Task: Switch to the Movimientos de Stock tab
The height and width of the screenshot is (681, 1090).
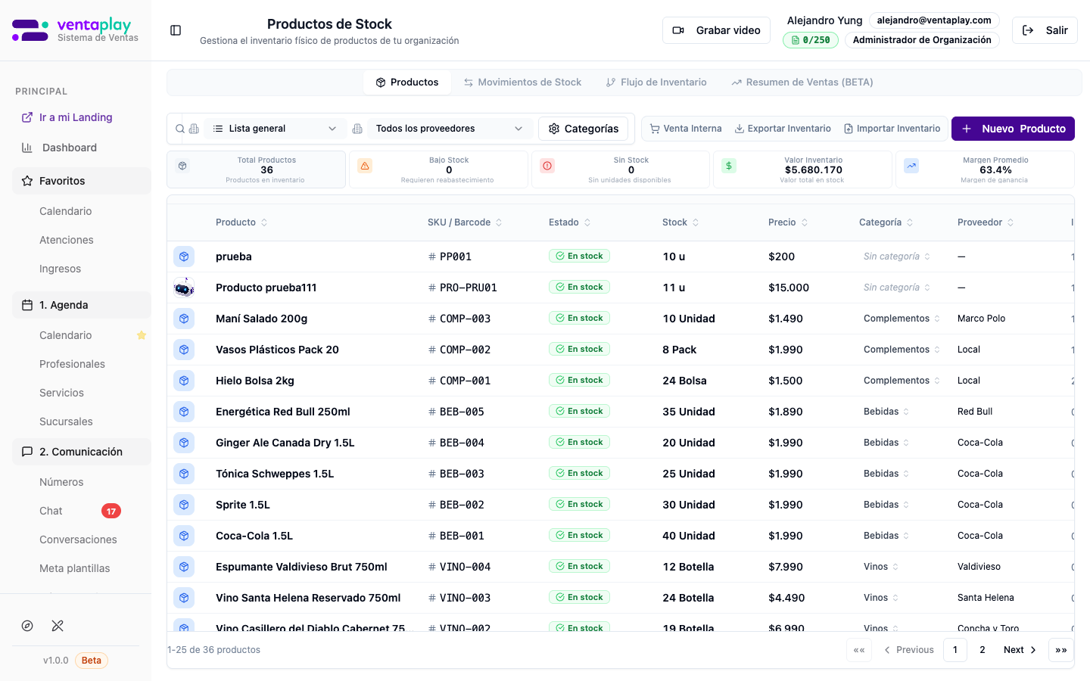Action: tap(522, 82)
